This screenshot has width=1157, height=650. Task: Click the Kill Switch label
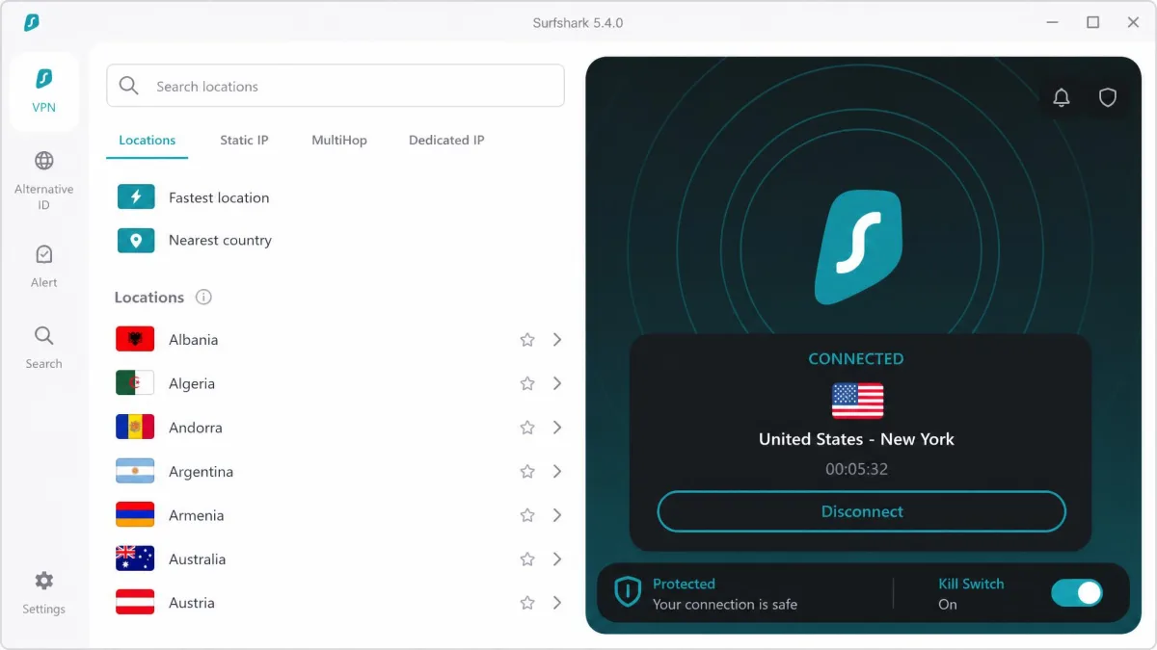pyautogui.click(x=971, y=584)
